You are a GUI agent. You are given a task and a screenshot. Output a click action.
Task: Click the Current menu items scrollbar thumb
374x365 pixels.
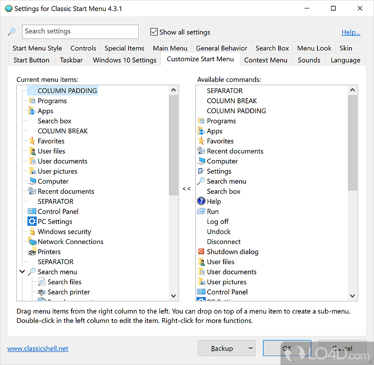pyautogui.click(x=173, y=145)
